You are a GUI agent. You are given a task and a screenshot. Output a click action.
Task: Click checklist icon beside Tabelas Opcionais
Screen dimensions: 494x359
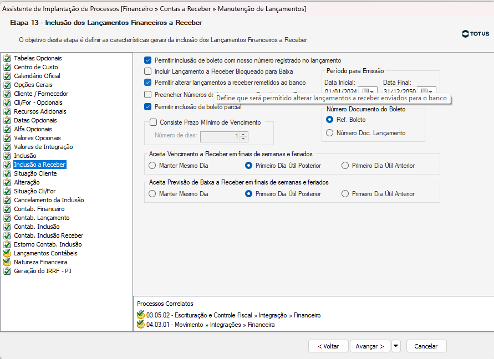coord(7,58)
